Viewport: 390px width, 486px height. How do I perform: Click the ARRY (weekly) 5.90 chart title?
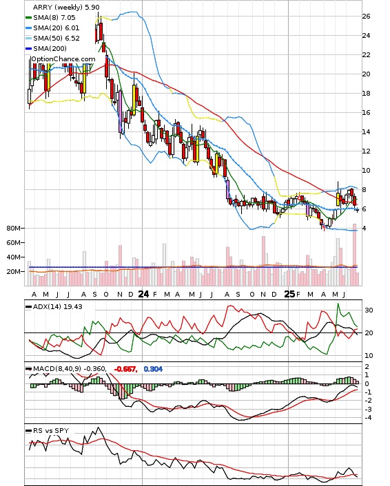coord(66,7)
